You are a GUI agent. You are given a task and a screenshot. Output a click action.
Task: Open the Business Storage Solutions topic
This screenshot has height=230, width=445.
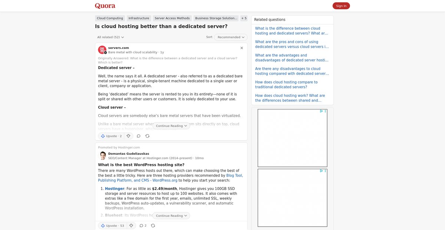point(217,18)
